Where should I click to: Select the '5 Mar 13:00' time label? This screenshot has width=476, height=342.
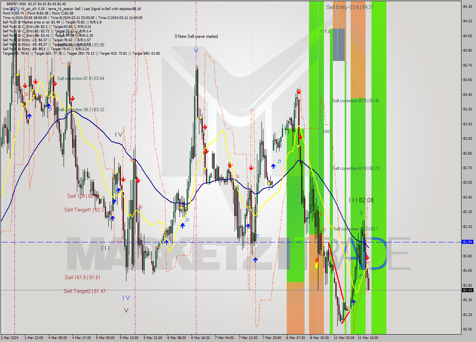coord(129,338)
